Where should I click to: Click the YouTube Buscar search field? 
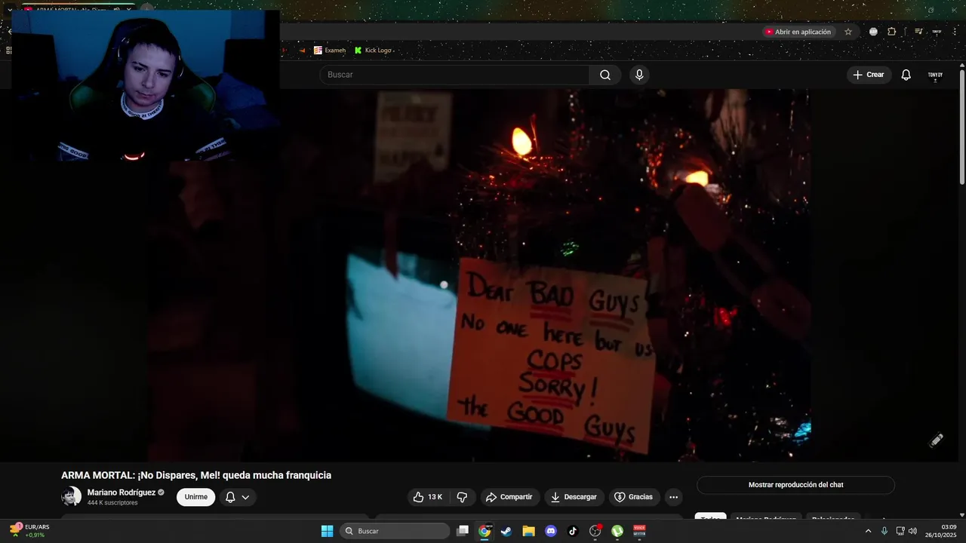coord(454,75)
